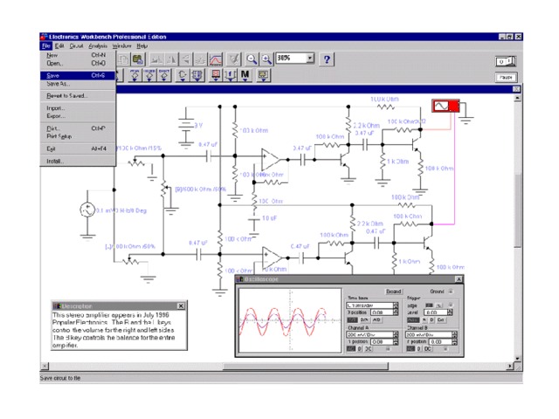Screen dimensions: 559x419
Task: Open the zoom percentage dropdown arrow
Action: pyautogui.click(x=310, y=58)
